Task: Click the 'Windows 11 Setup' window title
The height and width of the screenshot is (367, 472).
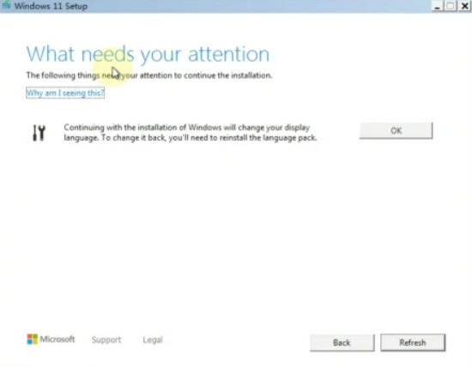Action: [51, 6]
